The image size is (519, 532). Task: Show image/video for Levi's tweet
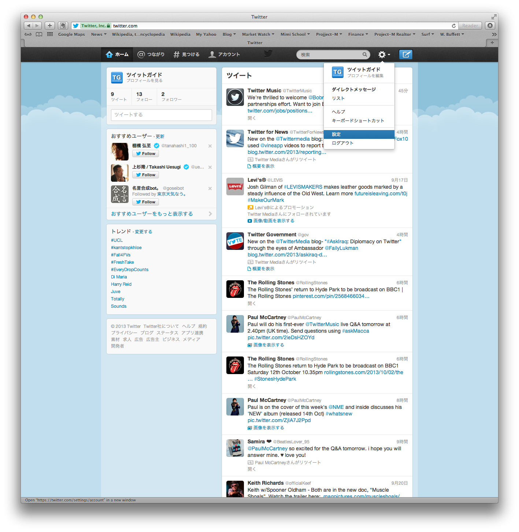[271, 221]
